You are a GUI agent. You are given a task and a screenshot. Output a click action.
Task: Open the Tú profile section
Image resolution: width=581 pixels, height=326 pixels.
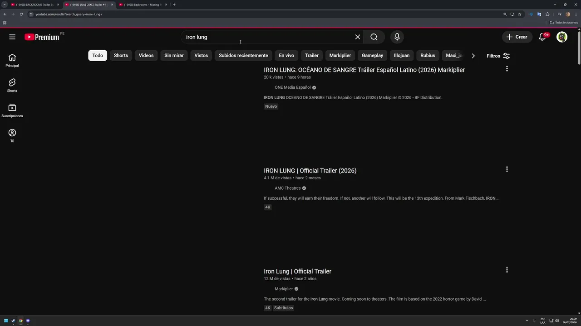point(12,136)
